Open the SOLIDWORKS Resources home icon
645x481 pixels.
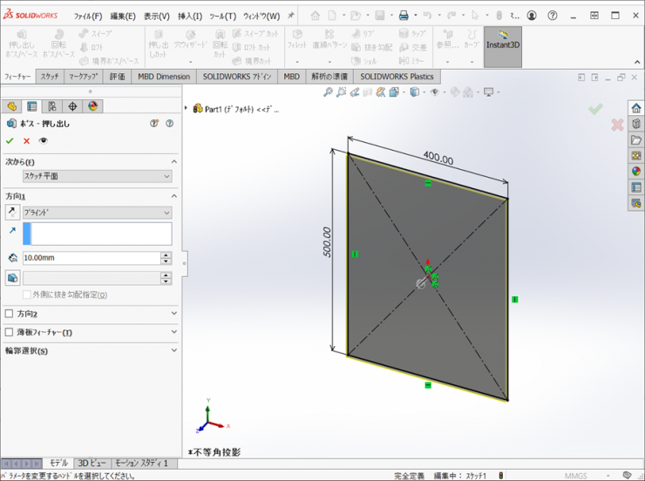[x=635, y=107]
